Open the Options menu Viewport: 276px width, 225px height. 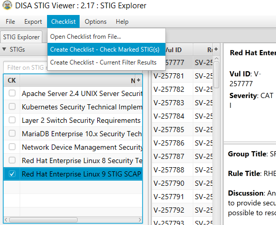(96, 22)
